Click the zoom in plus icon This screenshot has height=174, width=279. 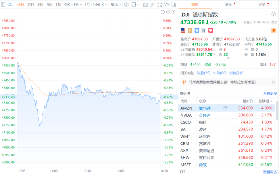pyautogui.click(x=174, y=12)
